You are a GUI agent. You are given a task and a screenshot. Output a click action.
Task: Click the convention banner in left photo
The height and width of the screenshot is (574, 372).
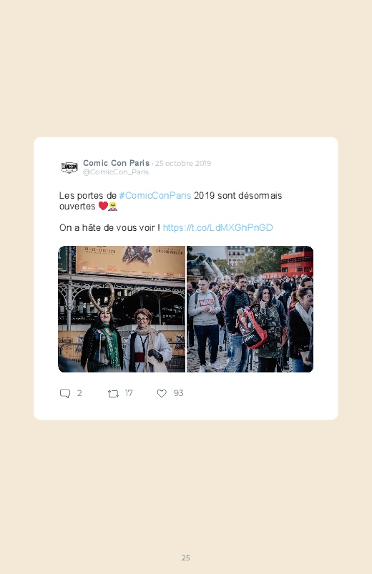point(130,261)
